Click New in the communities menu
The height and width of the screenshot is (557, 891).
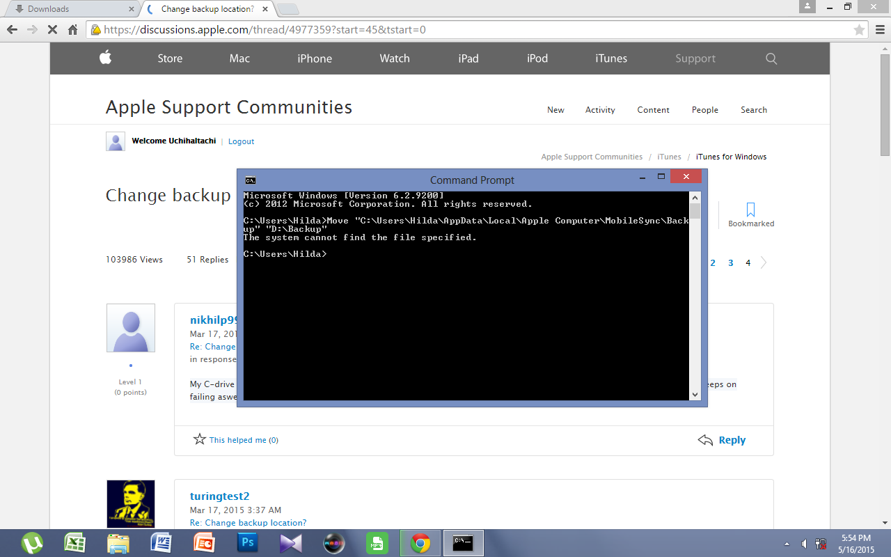coord(555,110)
